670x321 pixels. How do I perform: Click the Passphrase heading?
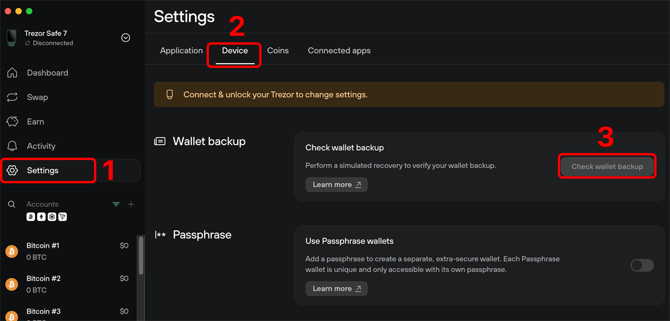[x=202, y=234]
